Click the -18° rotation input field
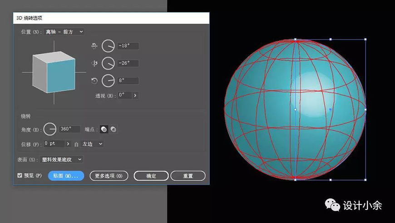 coord(128,46)
